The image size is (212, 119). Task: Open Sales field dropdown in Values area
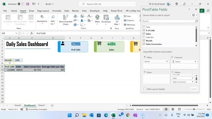coord(192,78)
